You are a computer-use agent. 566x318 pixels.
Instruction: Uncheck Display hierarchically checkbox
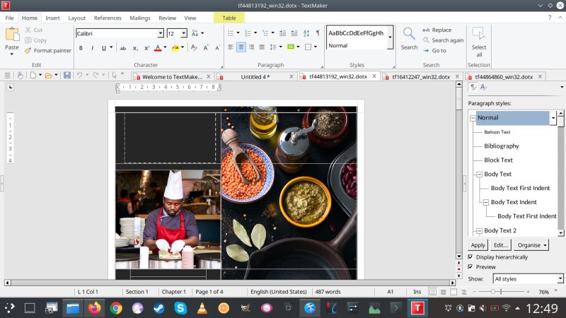[470, 257]
